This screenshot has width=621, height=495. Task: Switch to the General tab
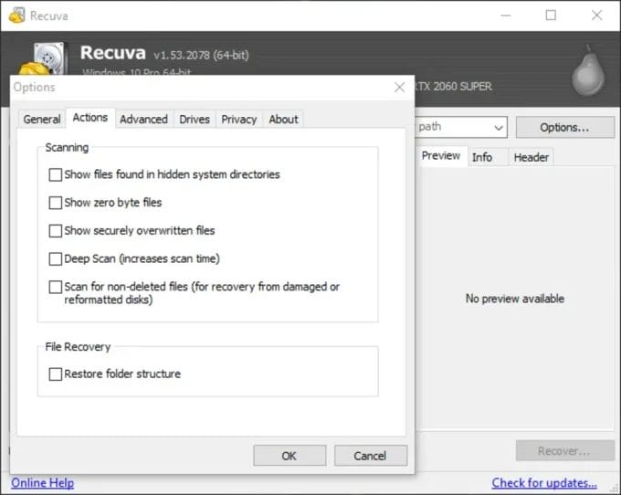coord(42,120)
